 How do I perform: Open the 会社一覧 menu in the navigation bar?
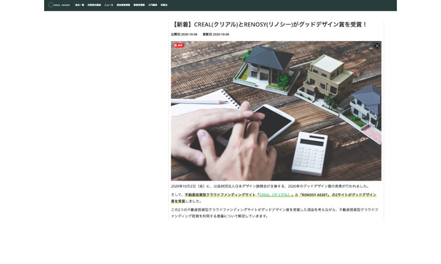[79, 5]
